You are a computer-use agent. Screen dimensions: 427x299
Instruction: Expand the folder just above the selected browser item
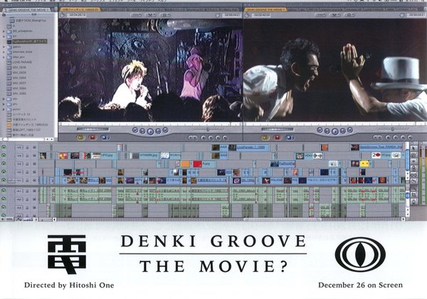(x=4, y=36)
